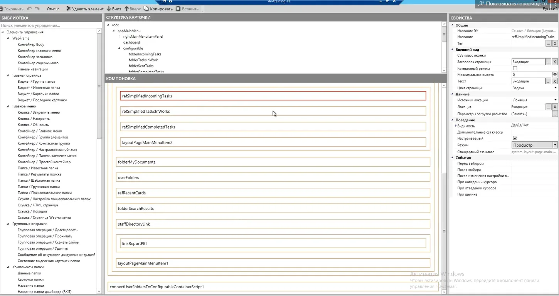
Task: Clear the Тег field with X button
Action: pos(555,44)
